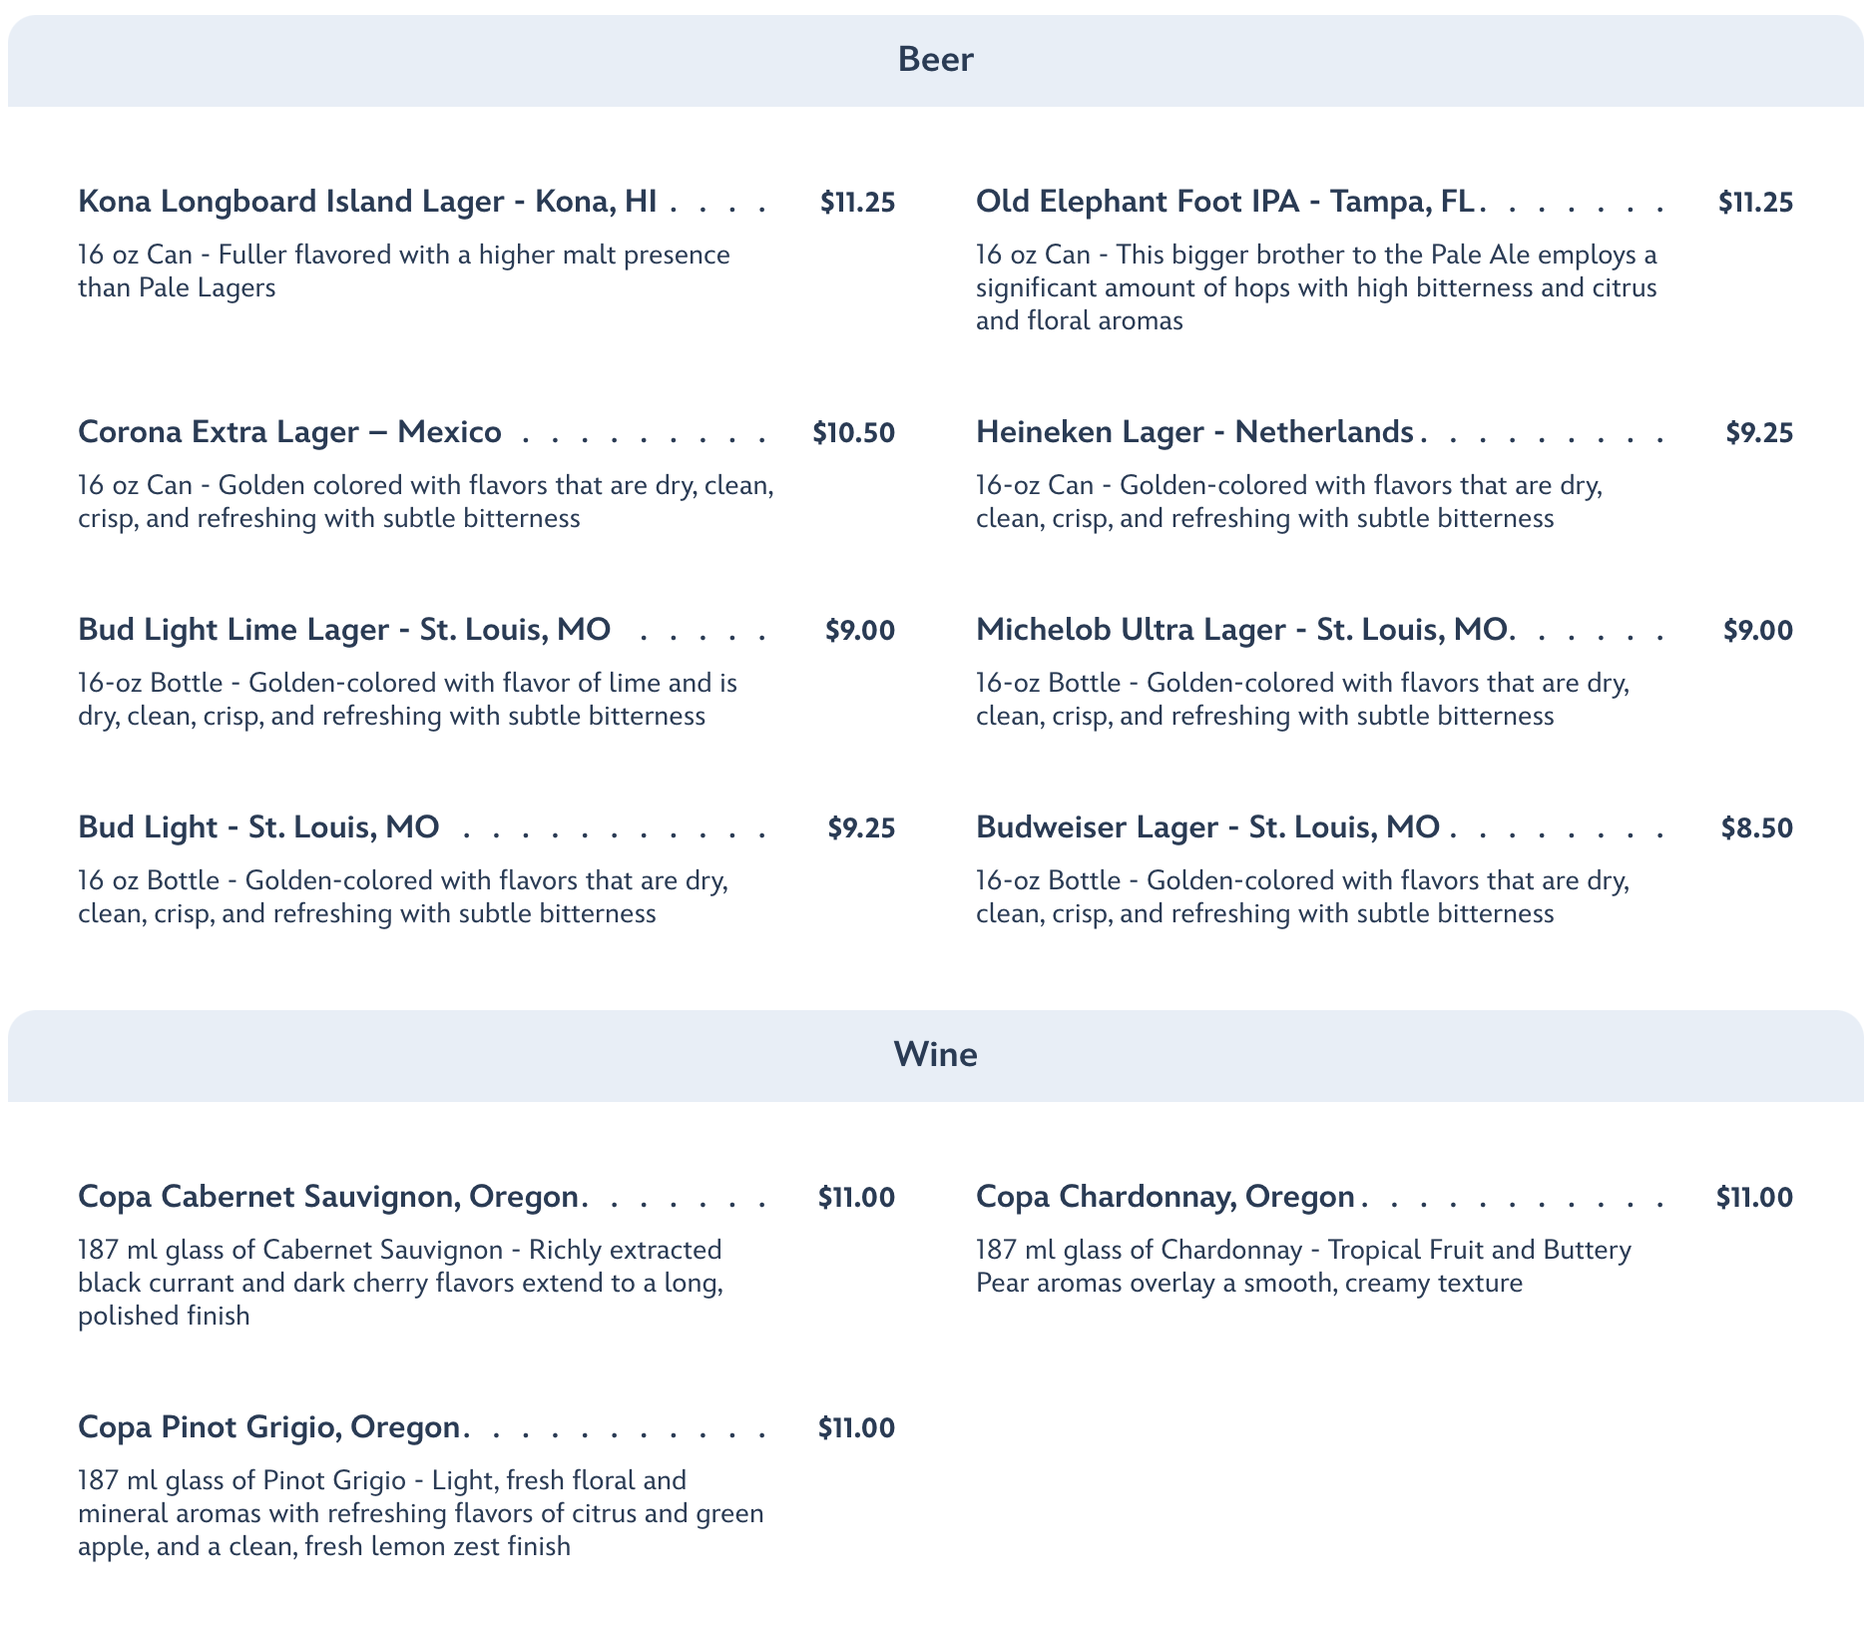Viewport: 1870px width, 1637px height.
Task: Click the Beer section header
Action: click(x=935, y=60)
